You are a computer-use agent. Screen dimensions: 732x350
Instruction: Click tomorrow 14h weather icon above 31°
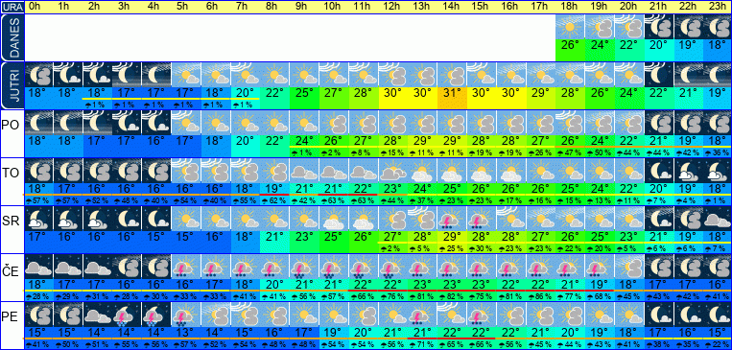click(452, 75)
